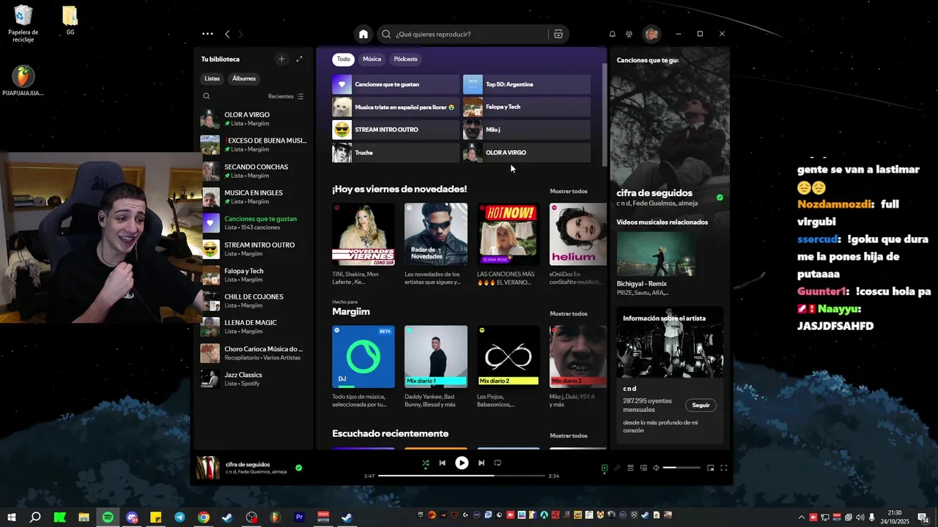
Task: Open MUSICA EN INGLES playlist in library
Action: pyautogui.click(x=254, y=197)
